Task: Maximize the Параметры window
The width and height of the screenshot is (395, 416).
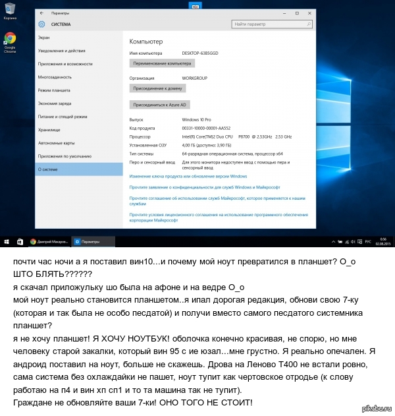Action: tap(297, 13)
